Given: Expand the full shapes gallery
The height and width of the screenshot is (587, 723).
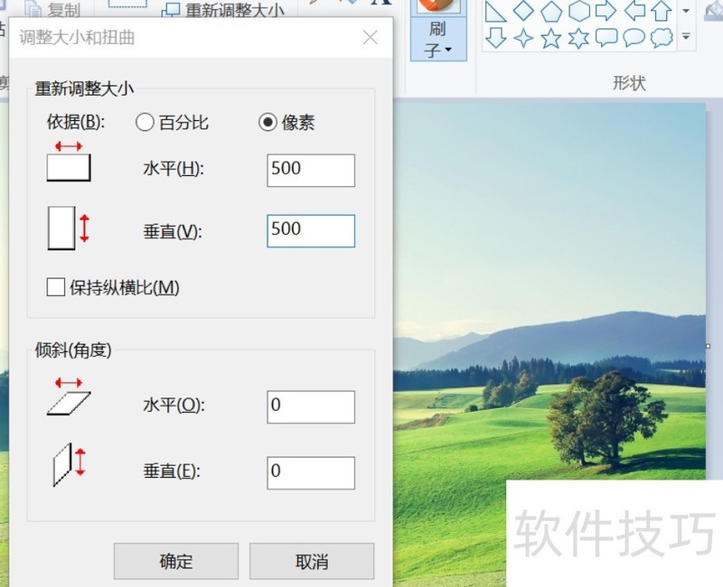Looking at the screenshot, I should 686,36.
